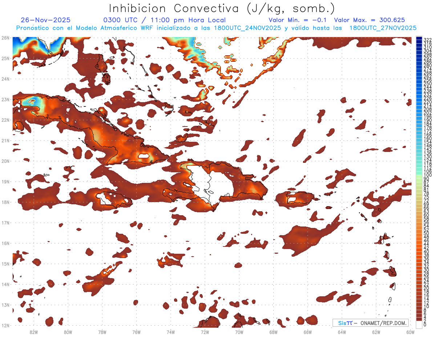The height and width of the screenshot is (337, 436).
Task: Click the '60W' longitude label
Action: pyautogui.click(x=410, y=332)
